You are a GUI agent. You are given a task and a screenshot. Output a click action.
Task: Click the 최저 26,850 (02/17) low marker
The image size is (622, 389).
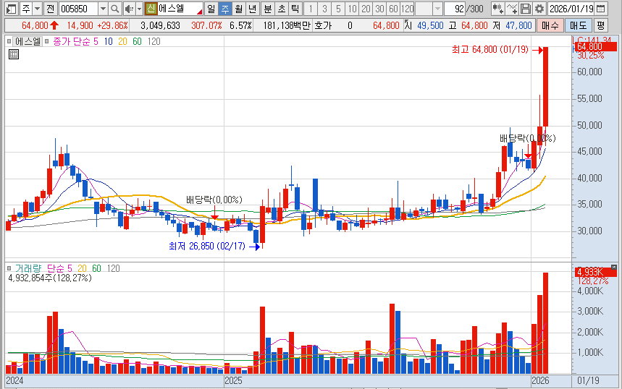207,246
